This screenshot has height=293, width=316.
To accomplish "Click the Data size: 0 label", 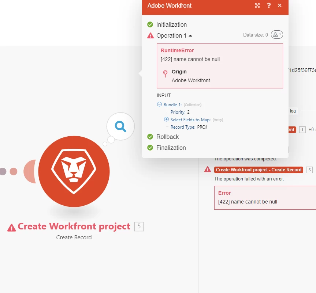I will click(x=256, y=35).
